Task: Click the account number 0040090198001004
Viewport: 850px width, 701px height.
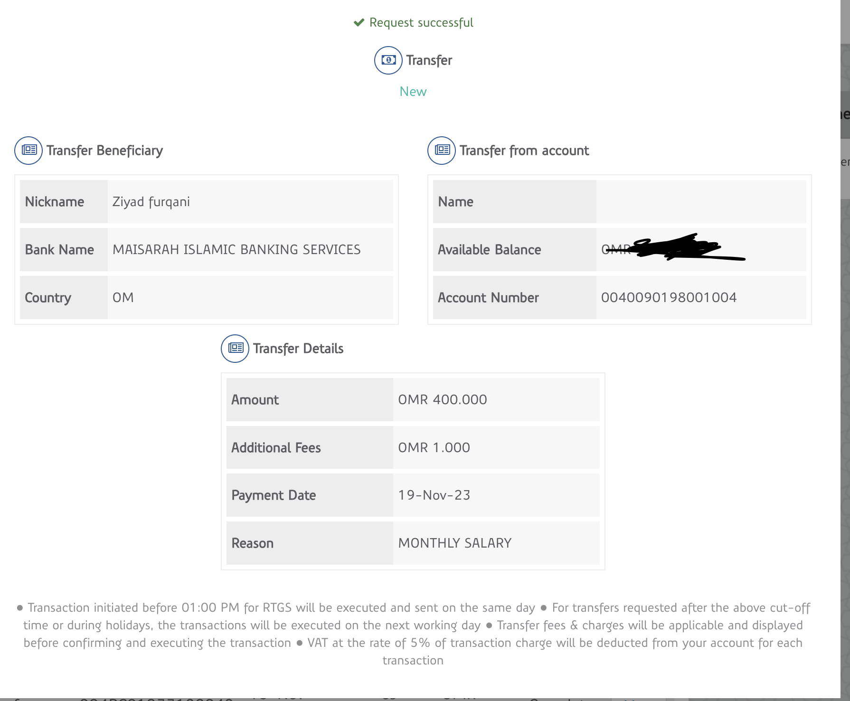Action: [x=669, y=298]
